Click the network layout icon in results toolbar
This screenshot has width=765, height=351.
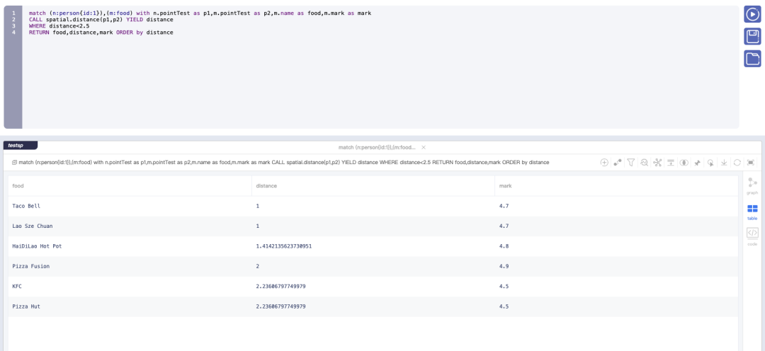coord(657,162)
